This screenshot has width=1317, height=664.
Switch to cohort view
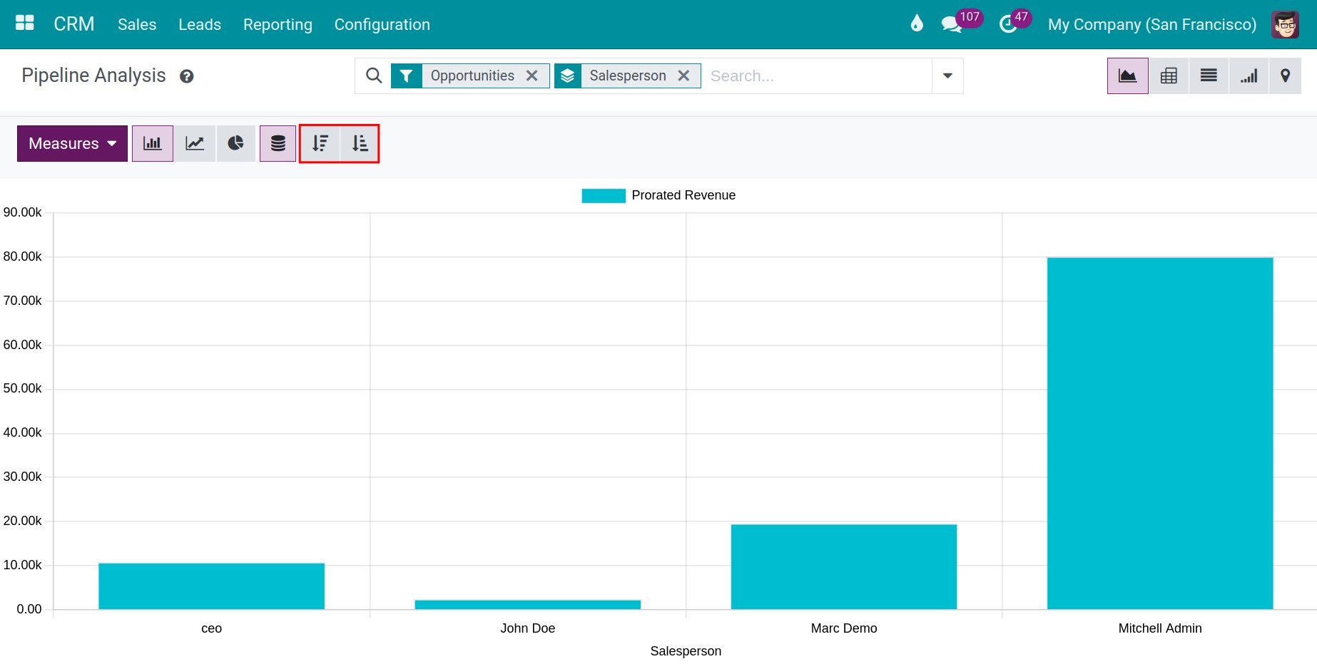(1249, 76)
